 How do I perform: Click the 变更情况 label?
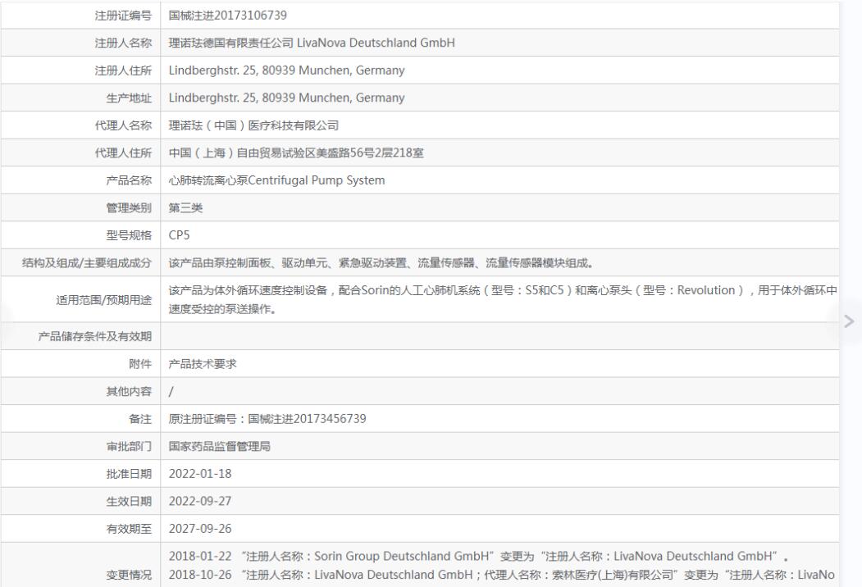129,575
